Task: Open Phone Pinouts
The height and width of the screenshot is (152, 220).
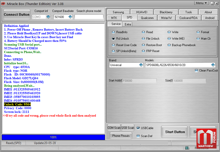Action: click(x=121, y=136)
